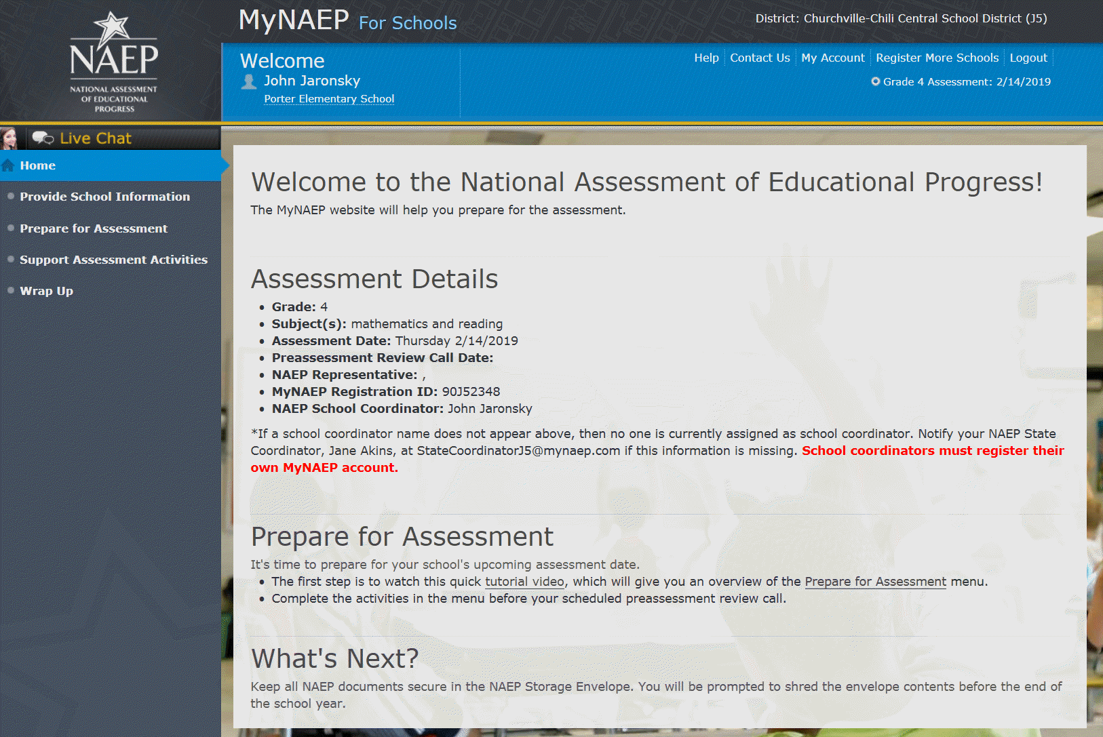This screenshot has height=737, width=1103.
Task: Click the NAEP star logo
Action: click(x=113, y=62)
